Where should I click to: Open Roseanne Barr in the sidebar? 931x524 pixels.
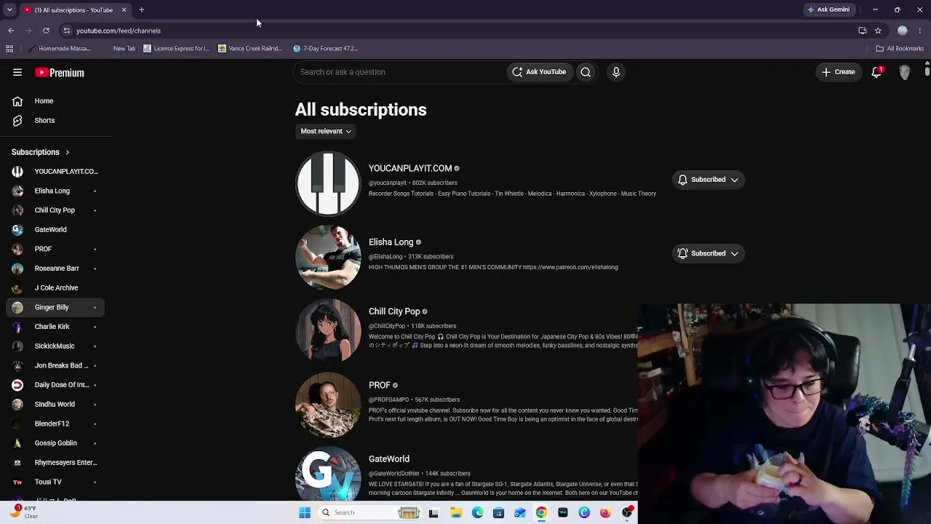[x=55, y=269]
